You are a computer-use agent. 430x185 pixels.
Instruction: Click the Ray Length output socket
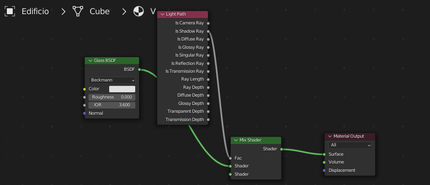point(208,80)
